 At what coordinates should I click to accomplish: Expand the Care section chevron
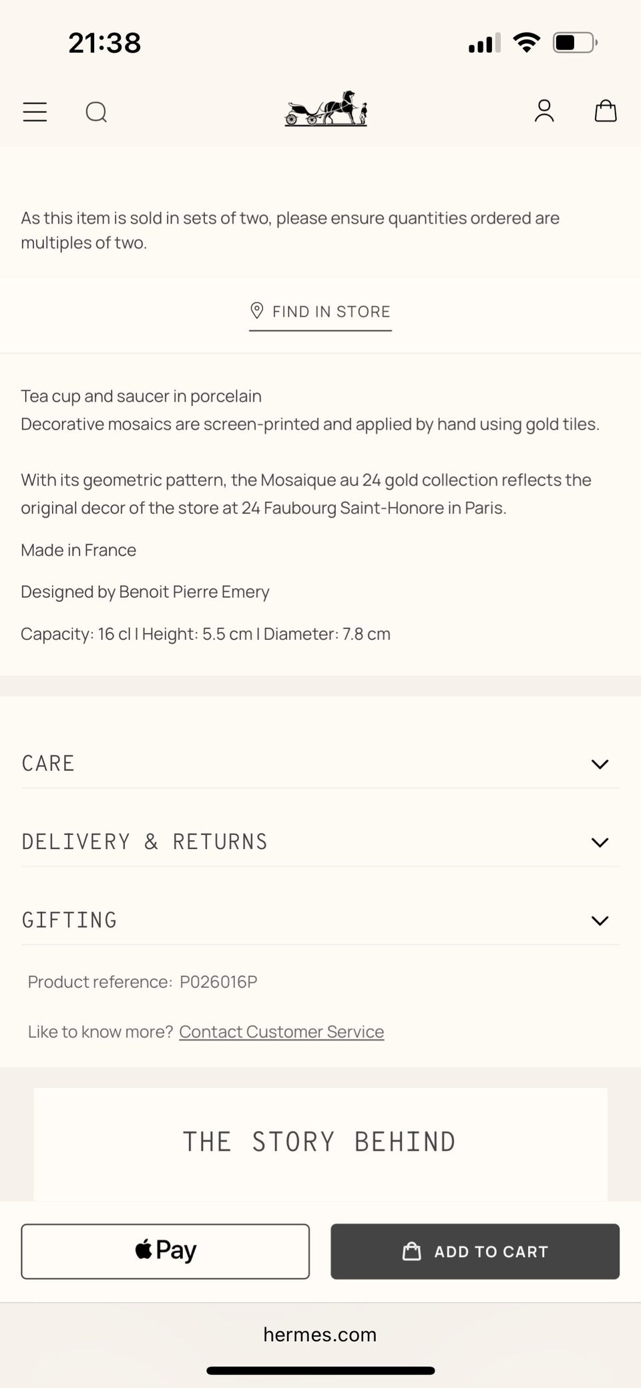click(x=600, y=764)
